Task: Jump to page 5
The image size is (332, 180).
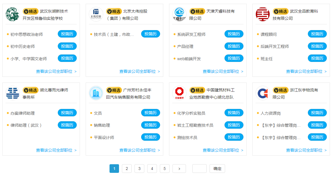Action: (x=165, y=169)
